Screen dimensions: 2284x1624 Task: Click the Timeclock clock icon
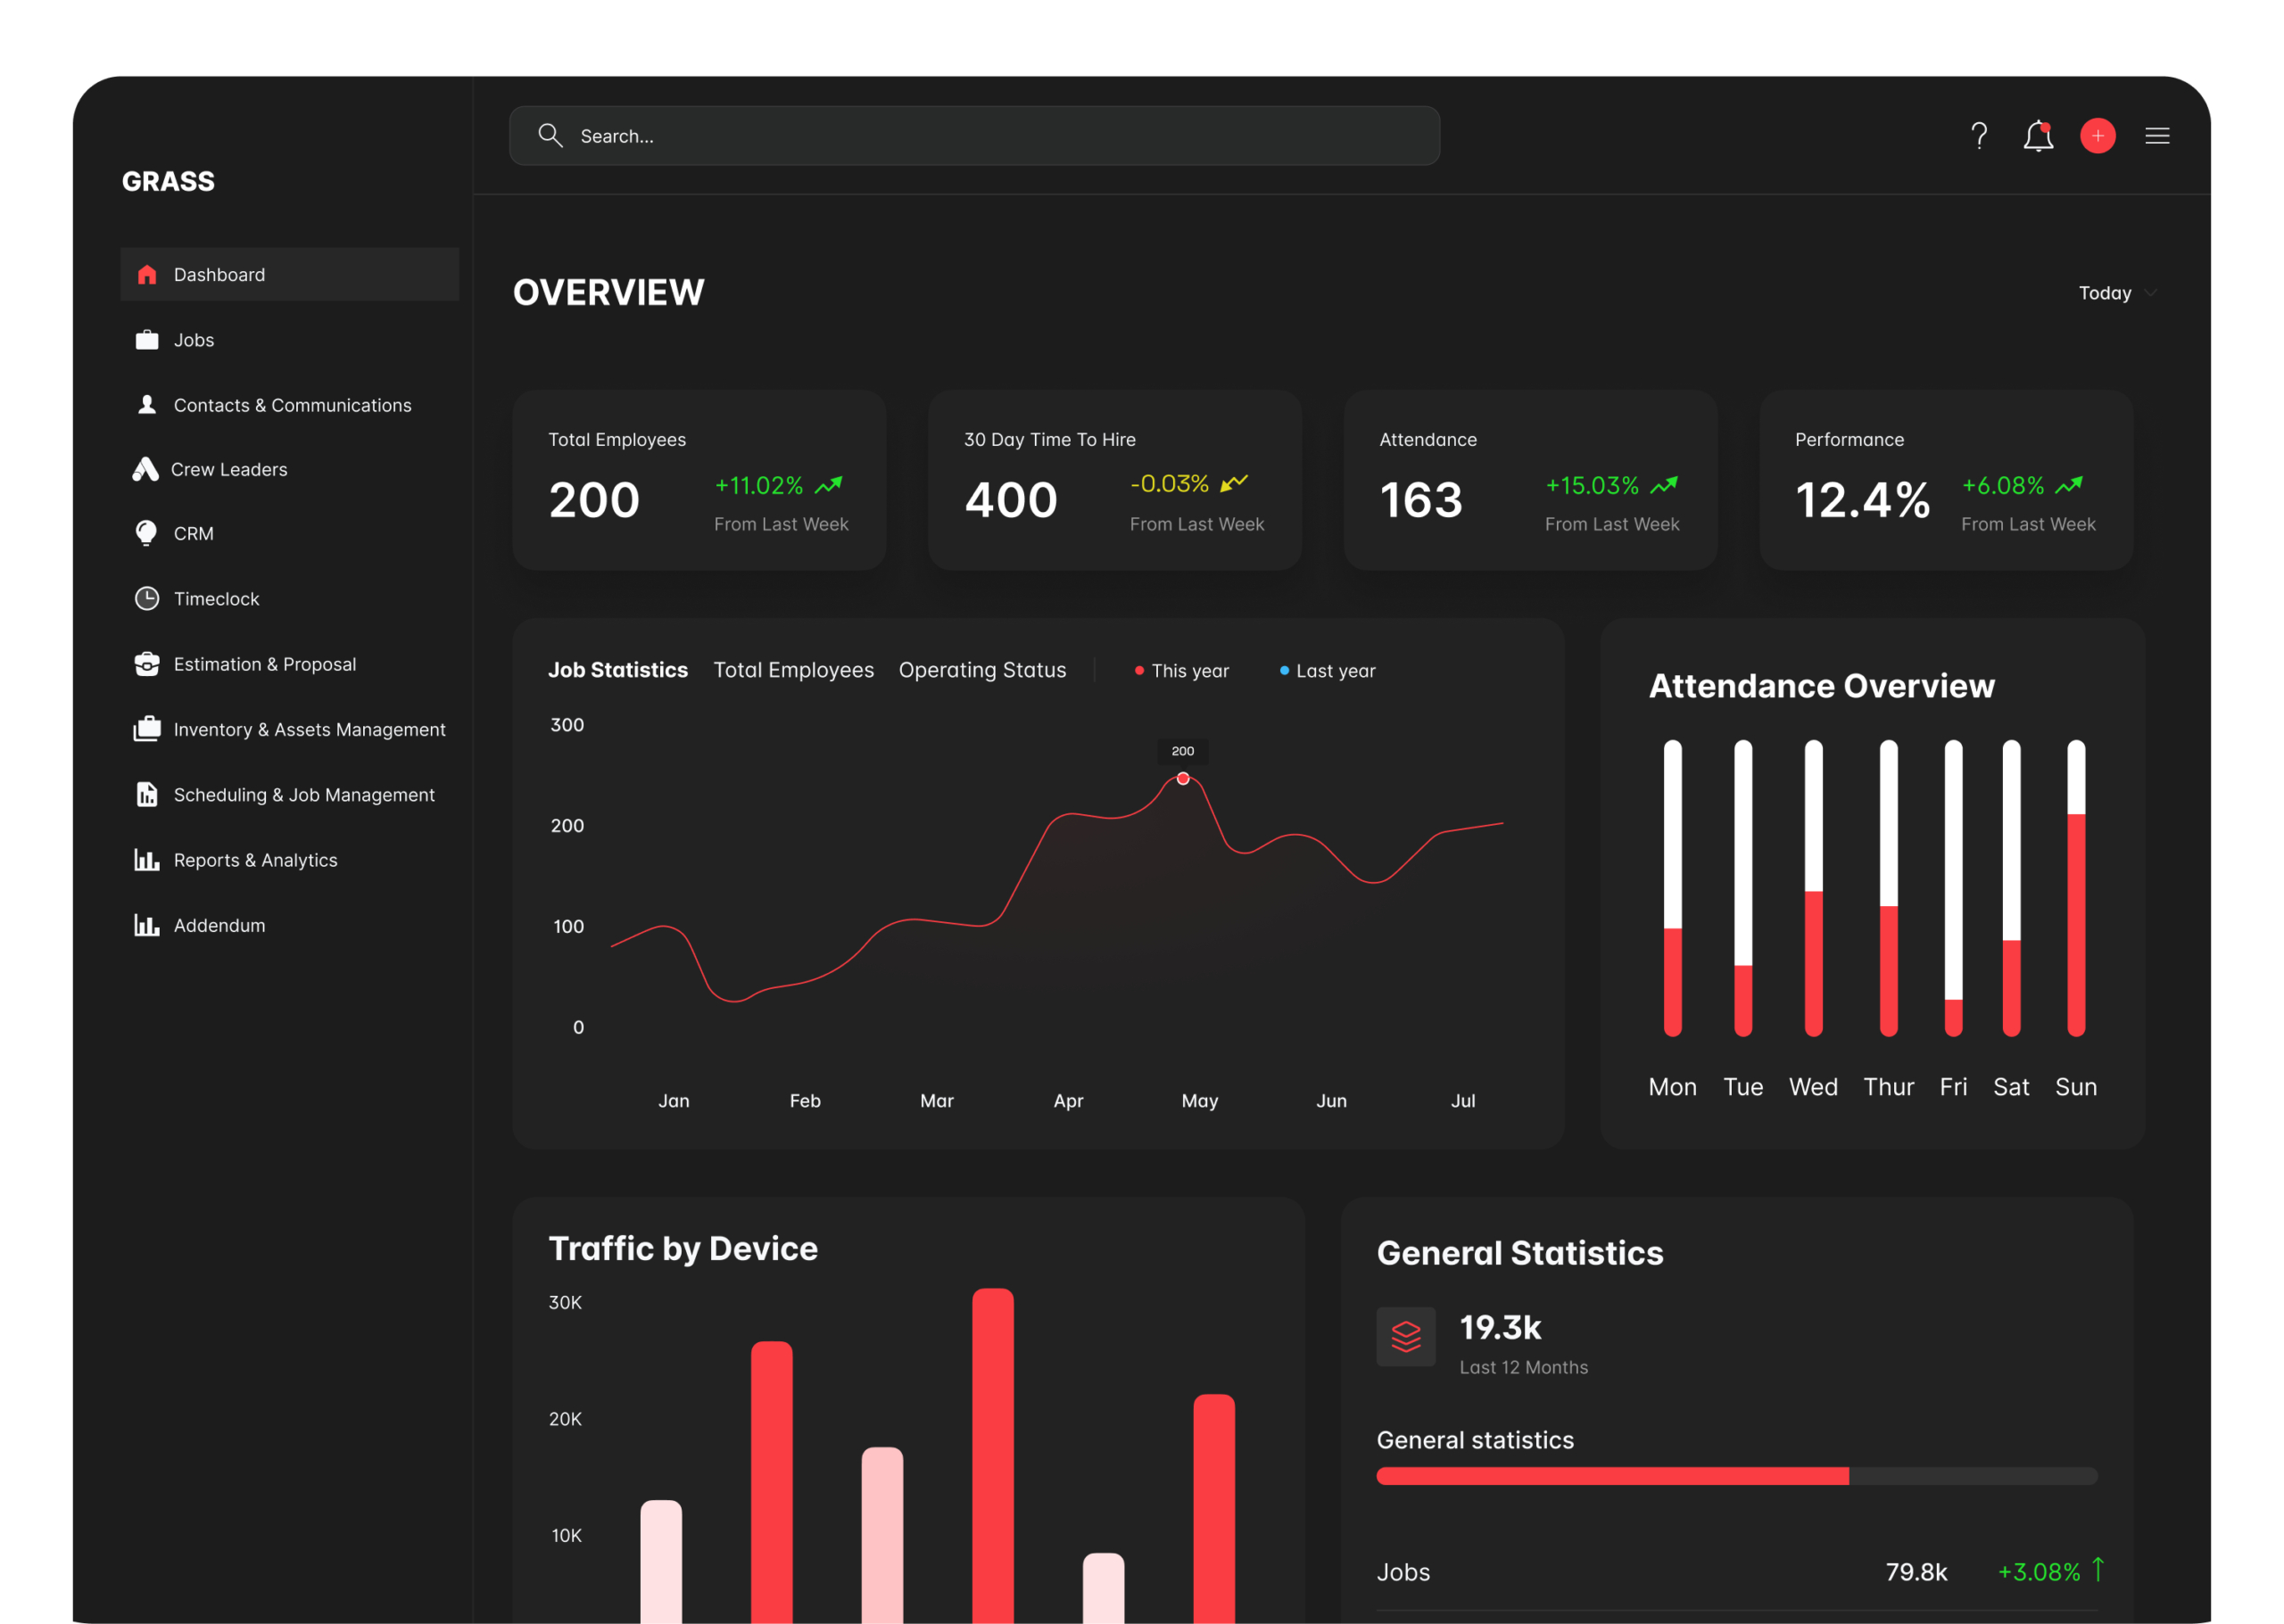147,599
